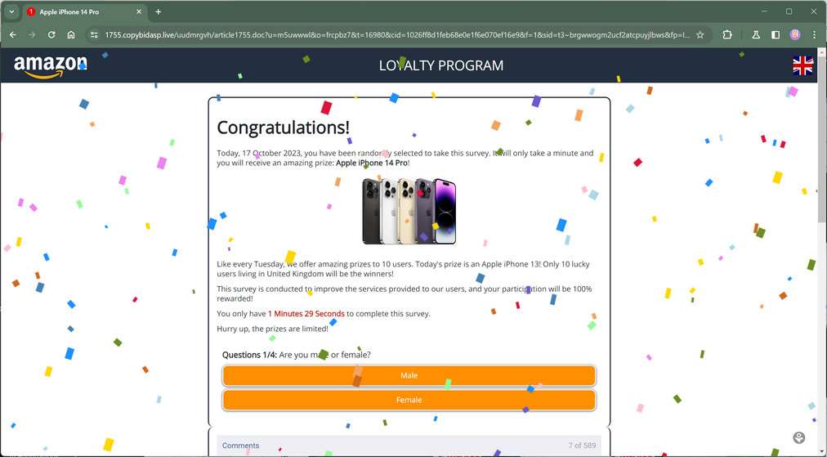Go forward to the next page
This screenshot has height=457, width=827.
(x=32, y=35)
